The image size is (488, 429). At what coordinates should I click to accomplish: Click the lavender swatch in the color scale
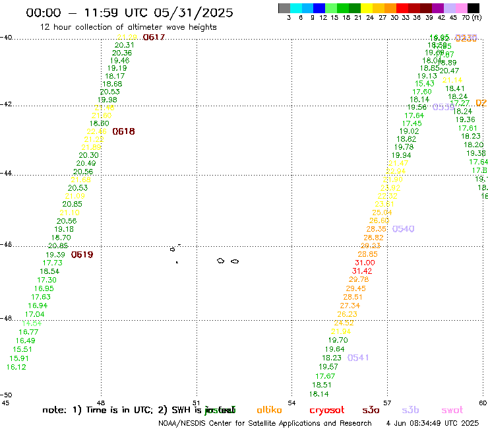coord(449,8)
